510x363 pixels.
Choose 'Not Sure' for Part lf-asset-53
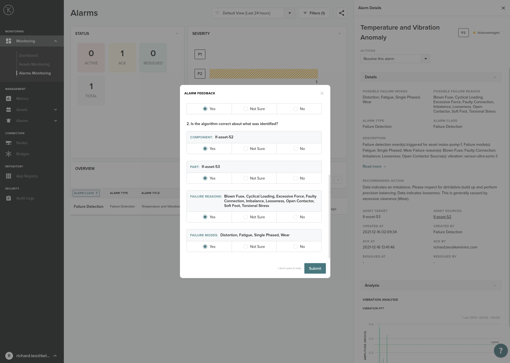(246, 178)
